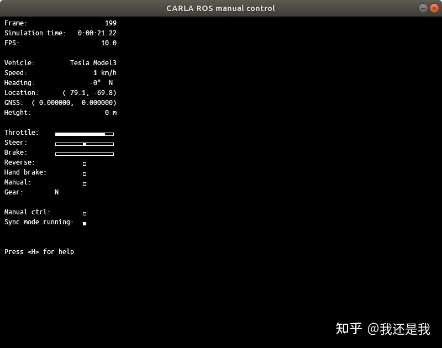
Task: Enable the Hand brake checkbox
Action: click(84, 173)
